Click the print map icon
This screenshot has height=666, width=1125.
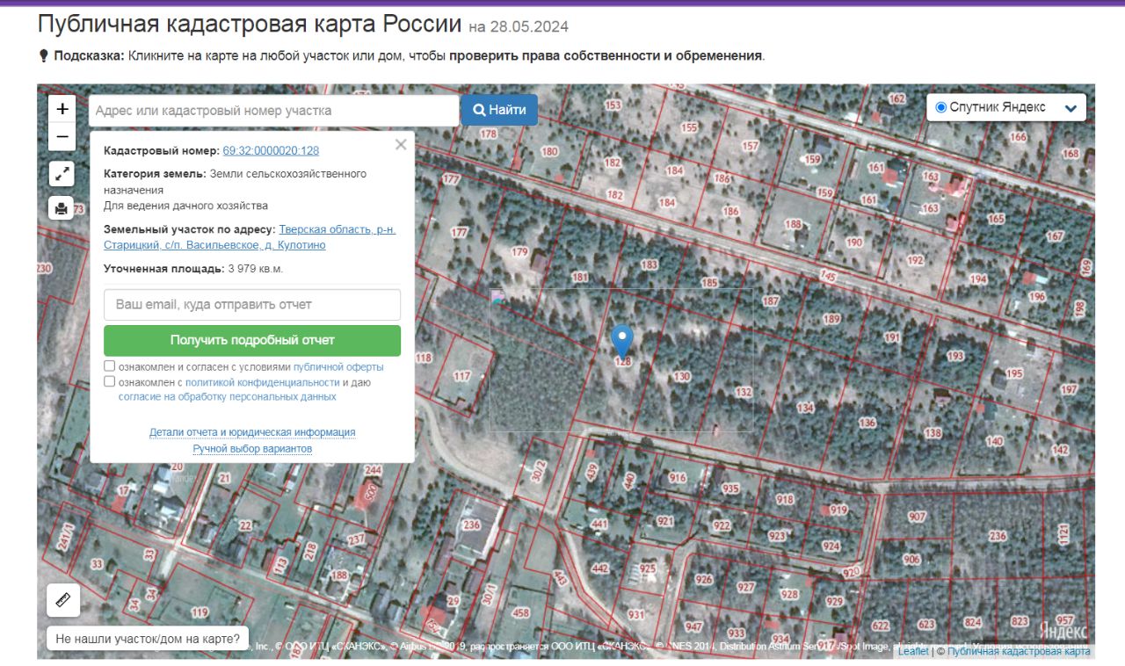click(x=62, y=208)
